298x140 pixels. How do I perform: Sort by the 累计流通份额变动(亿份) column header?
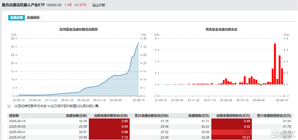click(152, 116)
